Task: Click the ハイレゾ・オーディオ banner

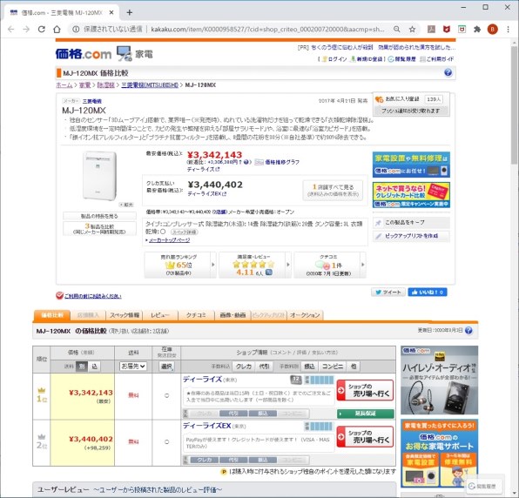Action: point(439,380)
